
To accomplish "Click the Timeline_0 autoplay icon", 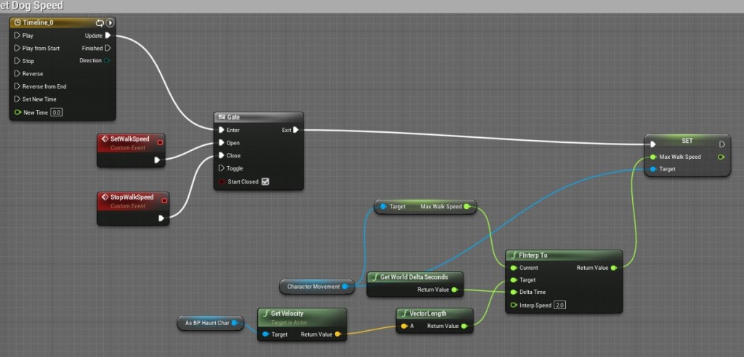I will point(110,22).
